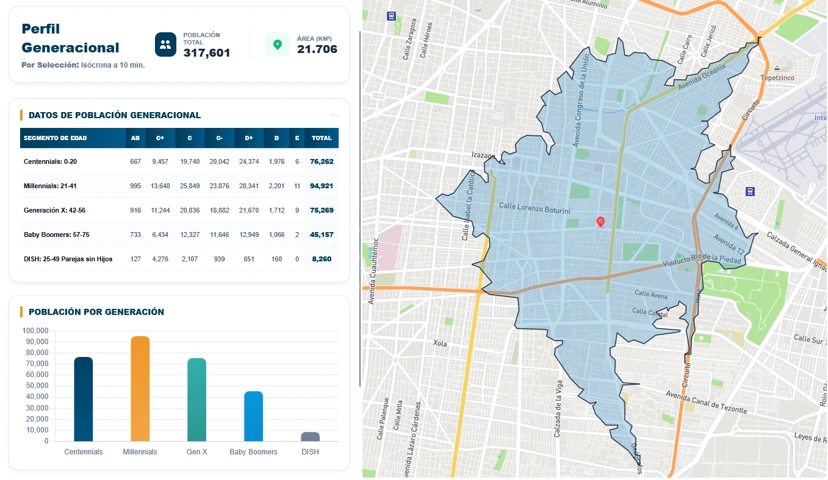The height and width of the screenshot is (480, 828).
Task: Click the 'Avenida Canal de Tezontle' map label
Action: coord(707,401)
